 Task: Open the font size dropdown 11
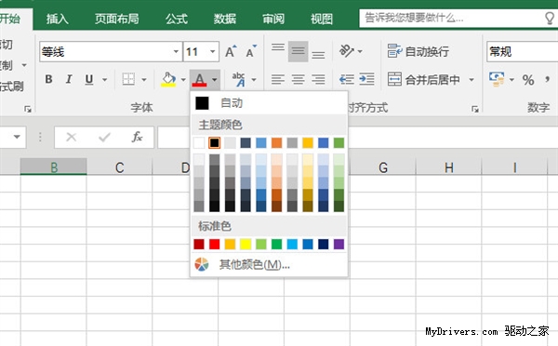(212, 51)
